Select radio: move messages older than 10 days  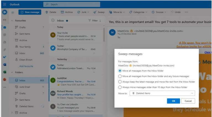(120, 87)
